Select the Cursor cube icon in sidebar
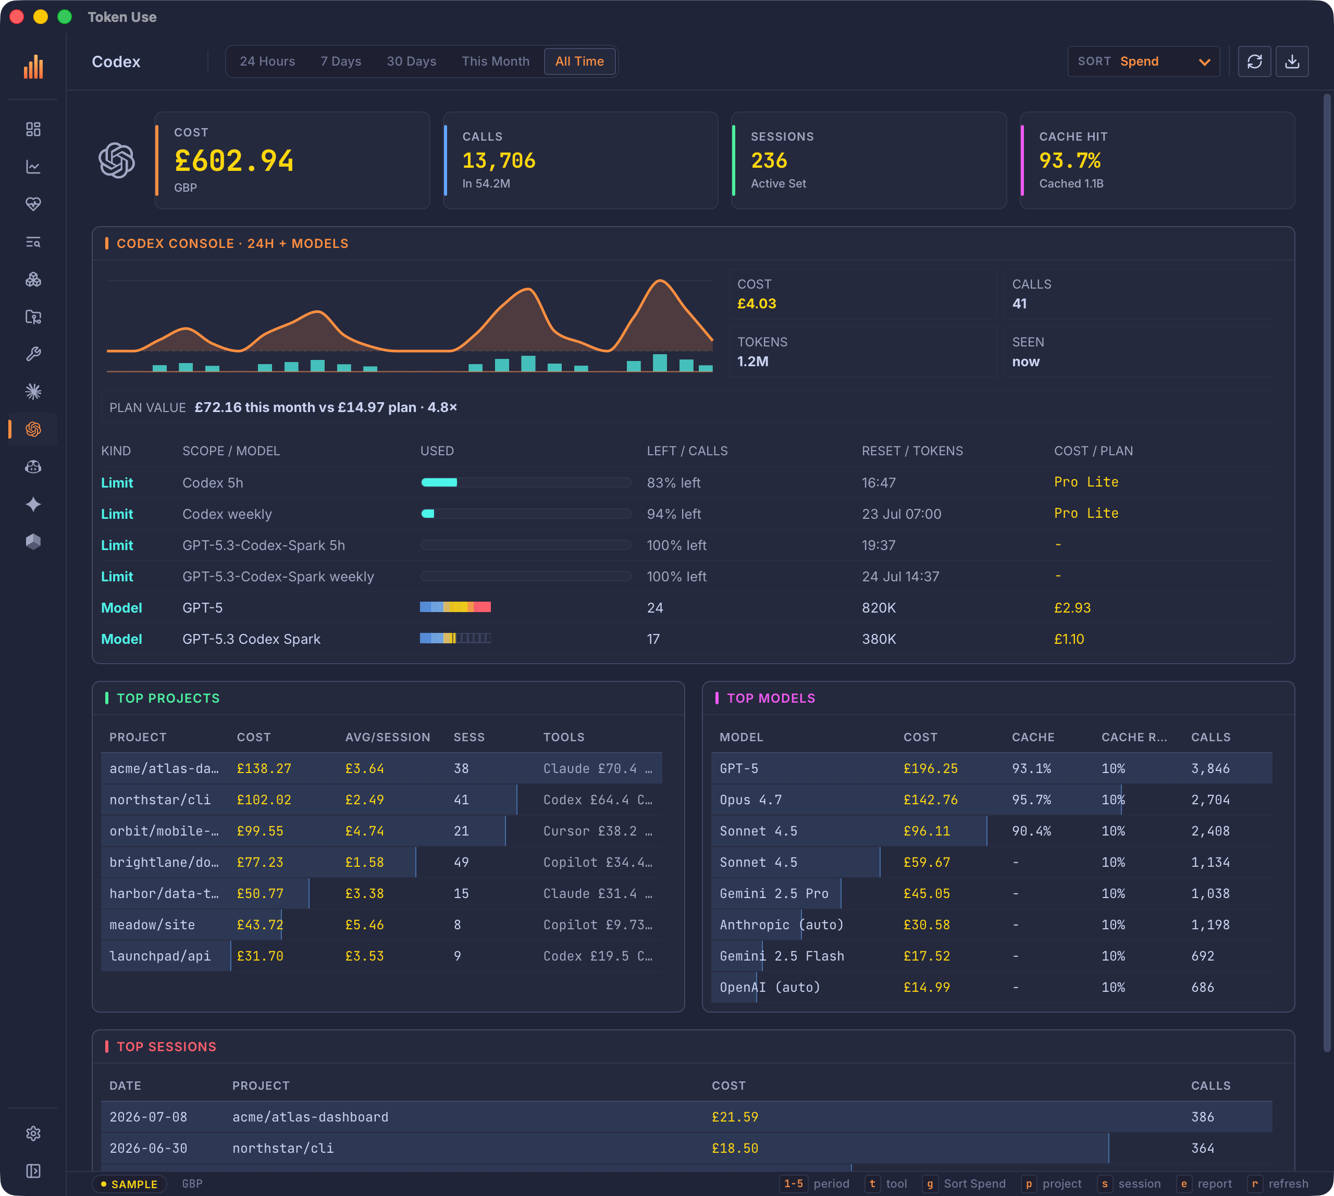The width and height of the screenshot is (1334, 1196). tap(33, 542)
